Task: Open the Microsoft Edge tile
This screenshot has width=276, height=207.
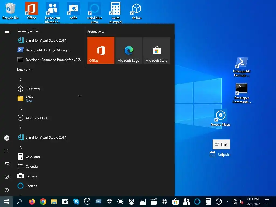Action: pyautogui.click(x=129, y=50)
